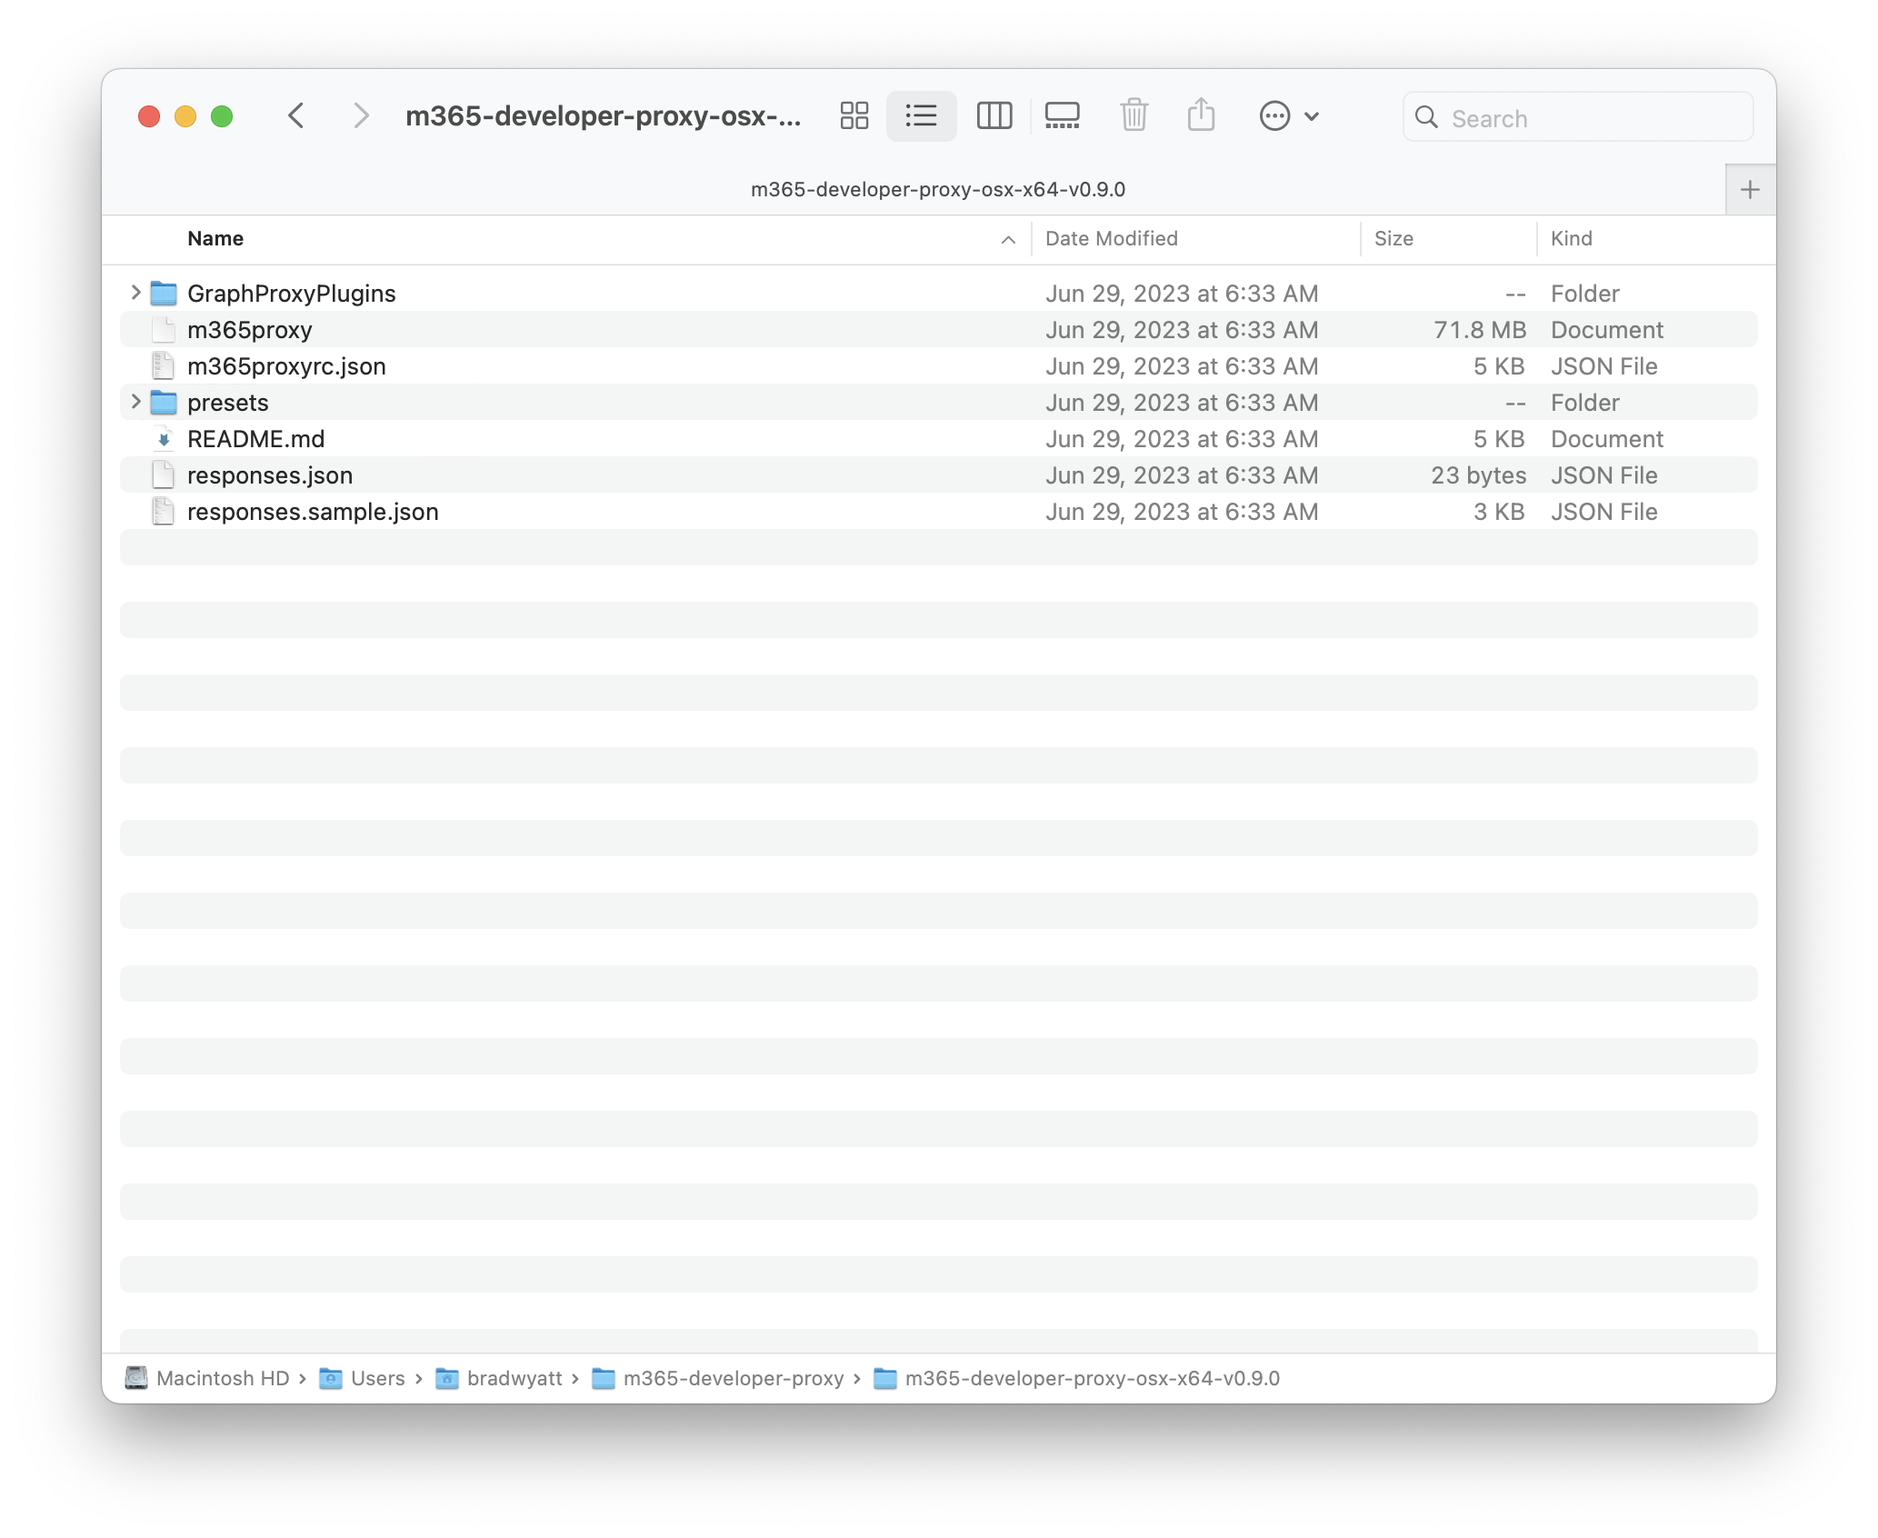1878x1538 pixels.
Task: Select the m365proxy file name
Action: click(x=249, y=330)
